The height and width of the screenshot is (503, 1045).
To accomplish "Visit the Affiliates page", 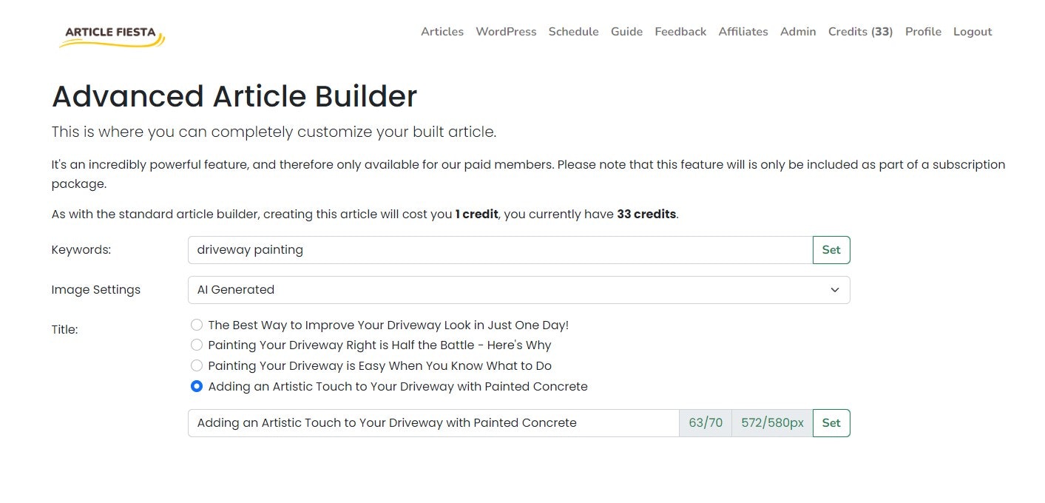I will tap(743, 32).
